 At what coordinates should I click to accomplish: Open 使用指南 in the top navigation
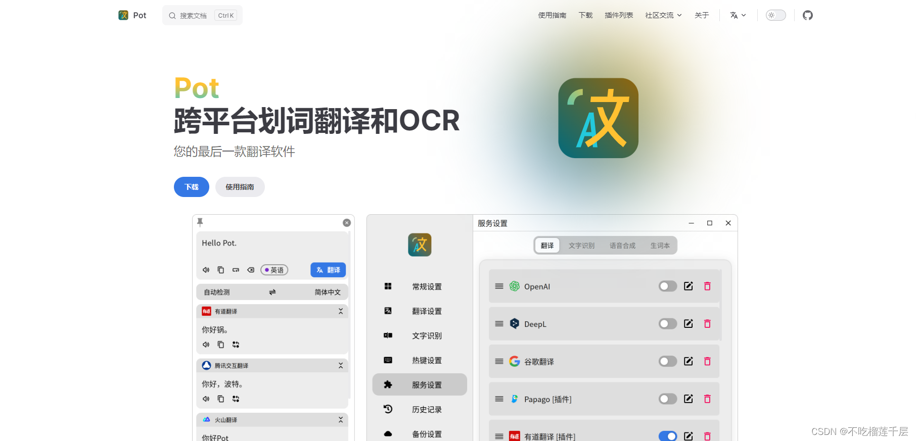pos(552,15)
